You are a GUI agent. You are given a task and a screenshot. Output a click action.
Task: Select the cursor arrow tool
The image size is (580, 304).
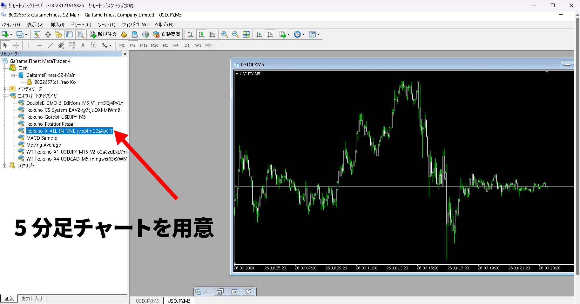(5, 45)
